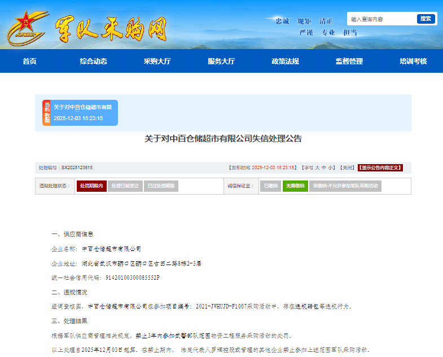This screenshot has height=357, width=443.
Task: Expand the 采购大厅 navigation menu
Action: (157, 61)
